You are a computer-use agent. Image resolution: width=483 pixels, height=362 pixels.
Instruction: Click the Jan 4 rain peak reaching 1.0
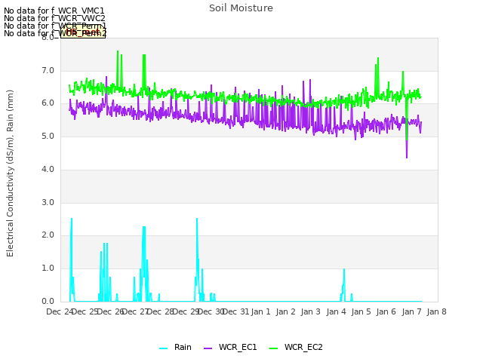click(344, 270)
